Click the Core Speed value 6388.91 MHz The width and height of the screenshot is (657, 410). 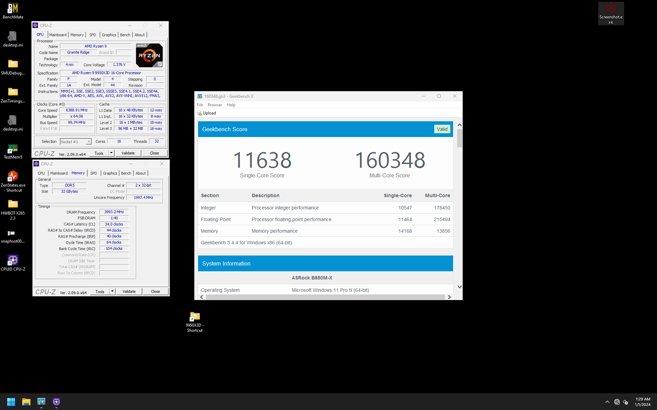[x=77, y=110]
